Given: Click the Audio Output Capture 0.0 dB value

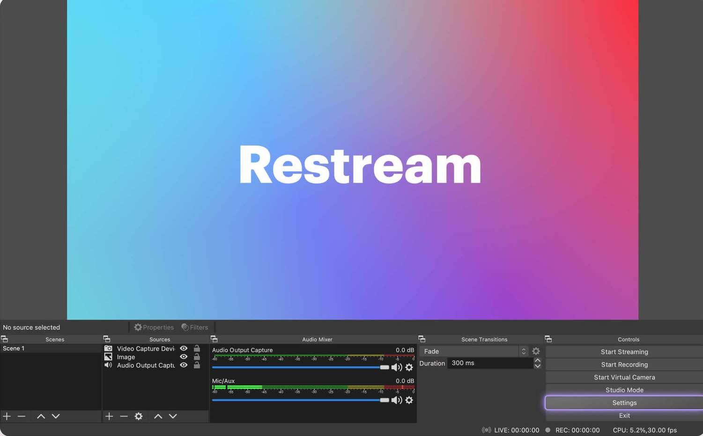Looking at the screenshot, I should tap(405, 350).
